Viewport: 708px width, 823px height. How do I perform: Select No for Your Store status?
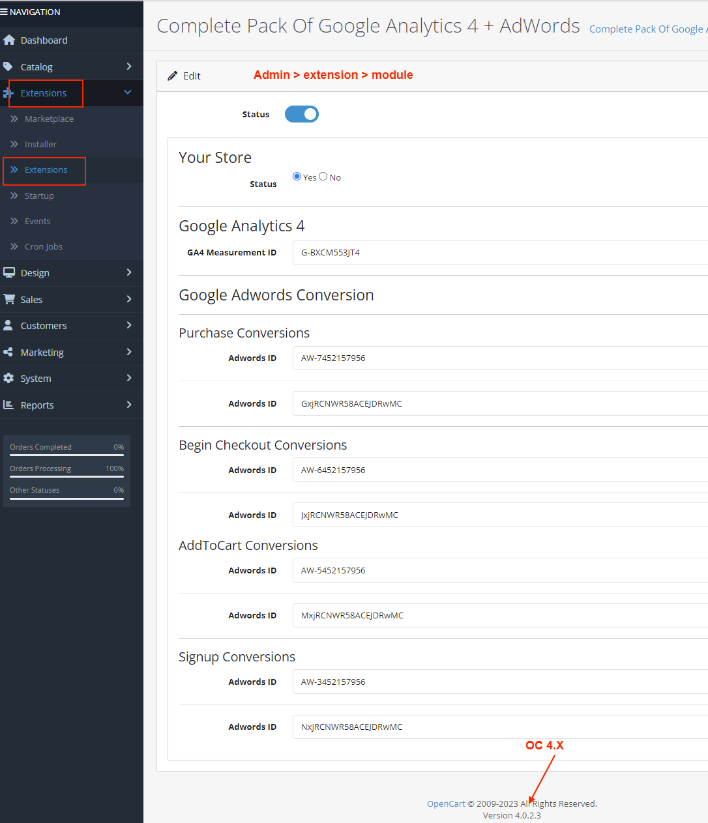323,177
